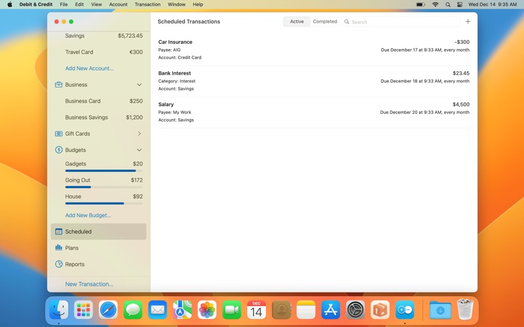
Task: Open the Downloads folder in the Dock
Action: (440, 310)
